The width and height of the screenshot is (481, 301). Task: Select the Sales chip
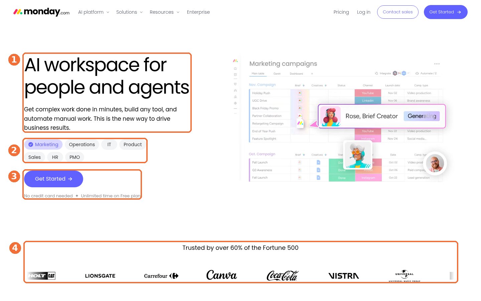[x=34, y=157]
